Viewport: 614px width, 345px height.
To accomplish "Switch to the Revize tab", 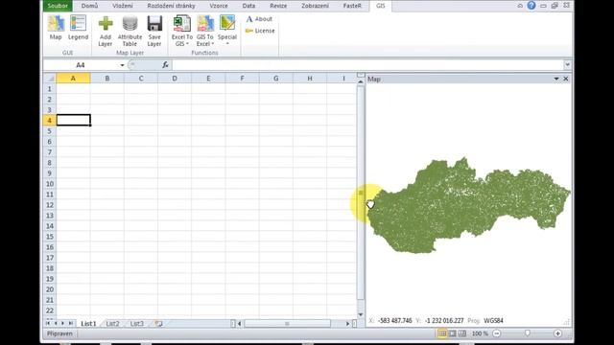I will [278, 6].
